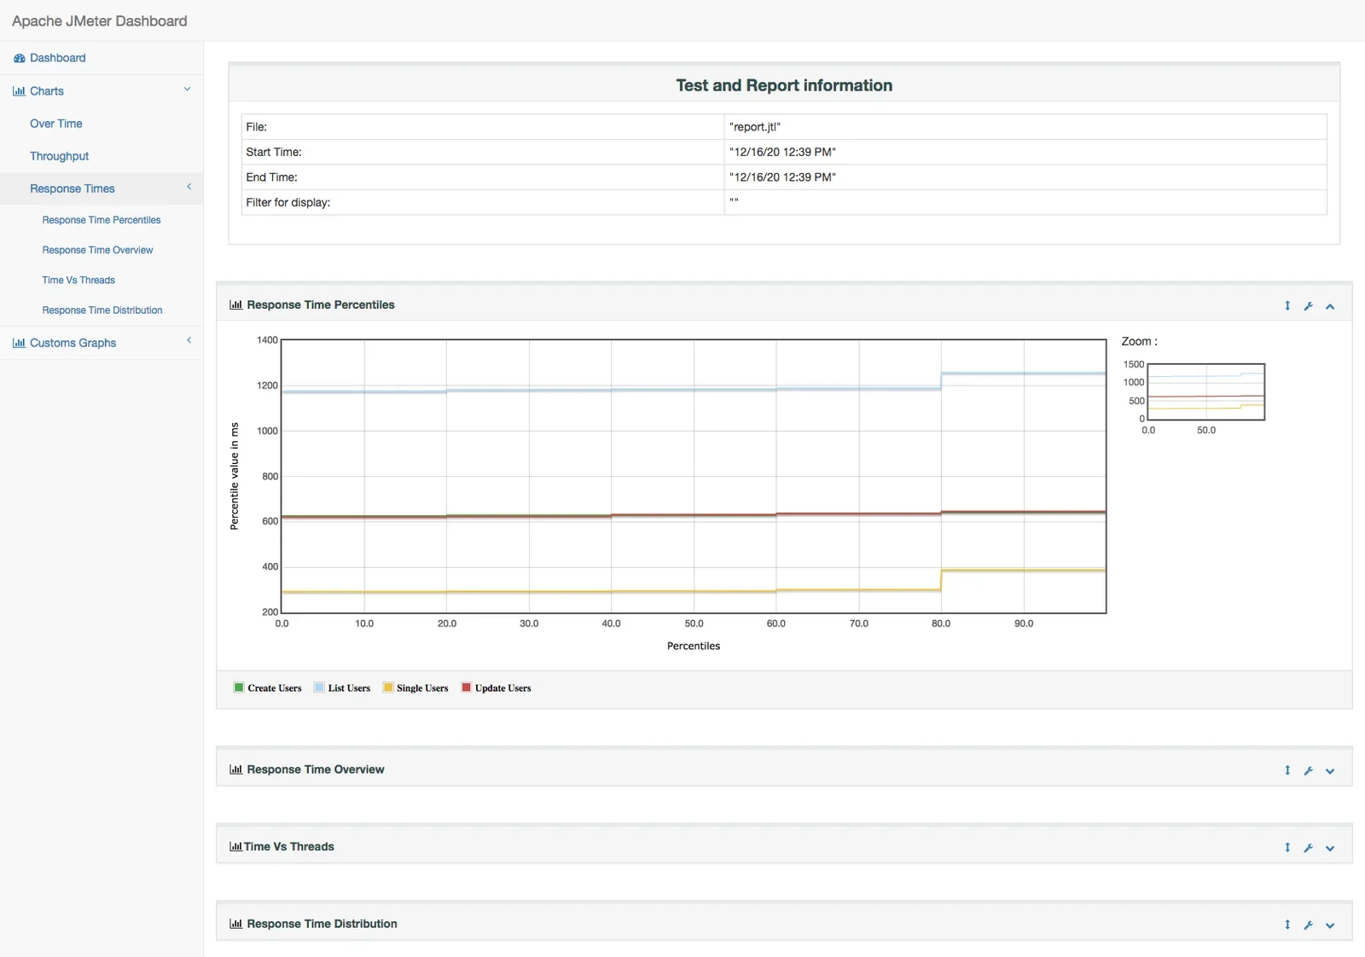Expand the Response Time Overview panel chevron
This screenshot has width=1365, height=957.
1330,771
